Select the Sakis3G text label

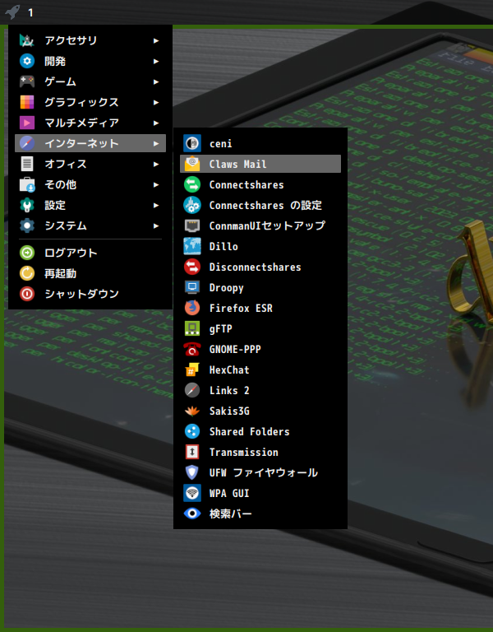tap(229, 411)
